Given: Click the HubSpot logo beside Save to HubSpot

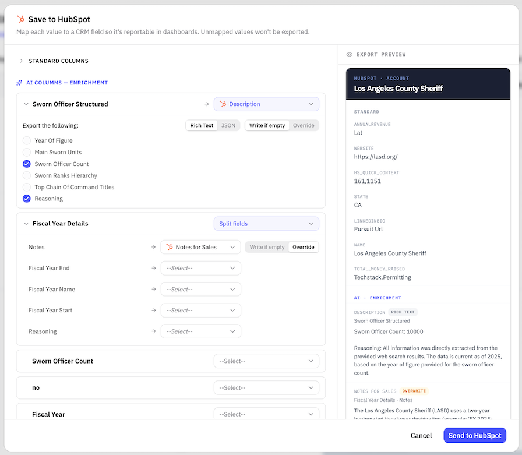Looking at the screenshot, I should pos(20,19).
